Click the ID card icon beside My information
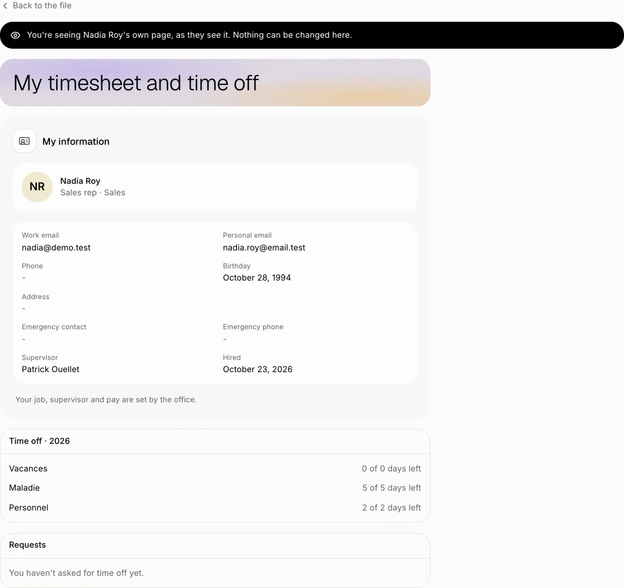 pos(25,141)
